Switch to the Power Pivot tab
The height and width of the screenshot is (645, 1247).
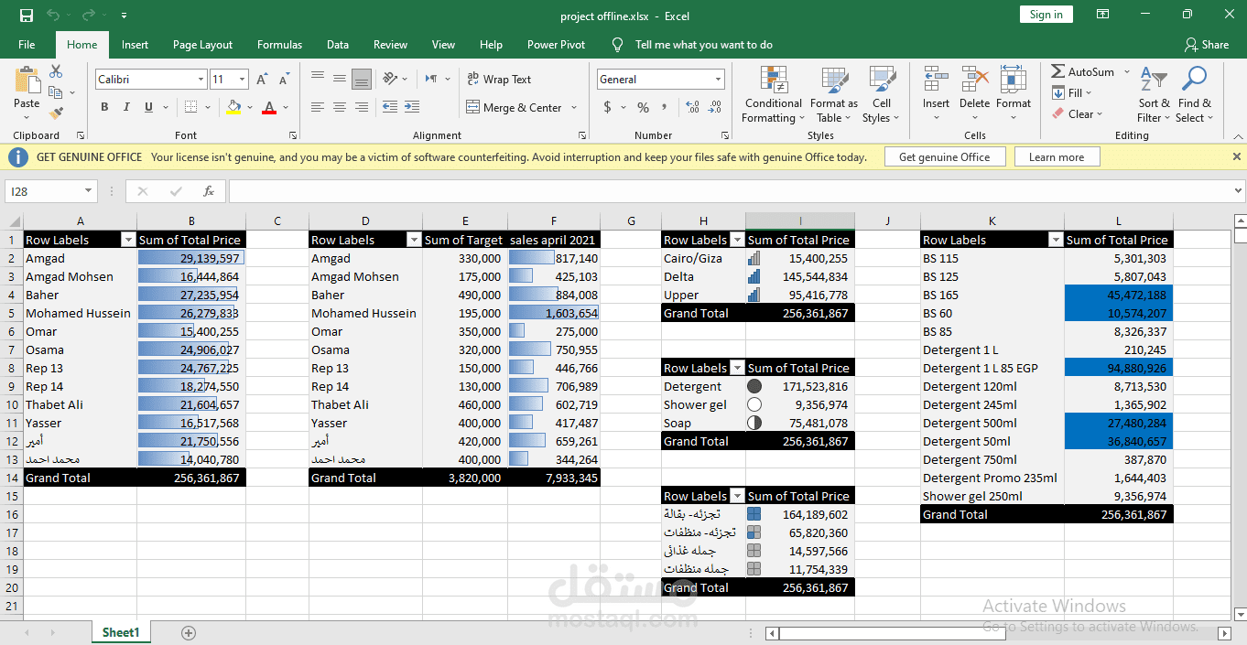pyautogui.click(x=556, y=44)
